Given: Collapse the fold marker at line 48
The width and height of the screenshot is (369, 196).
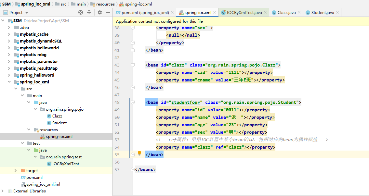Looking at the screenshot, I should (133, 103).
